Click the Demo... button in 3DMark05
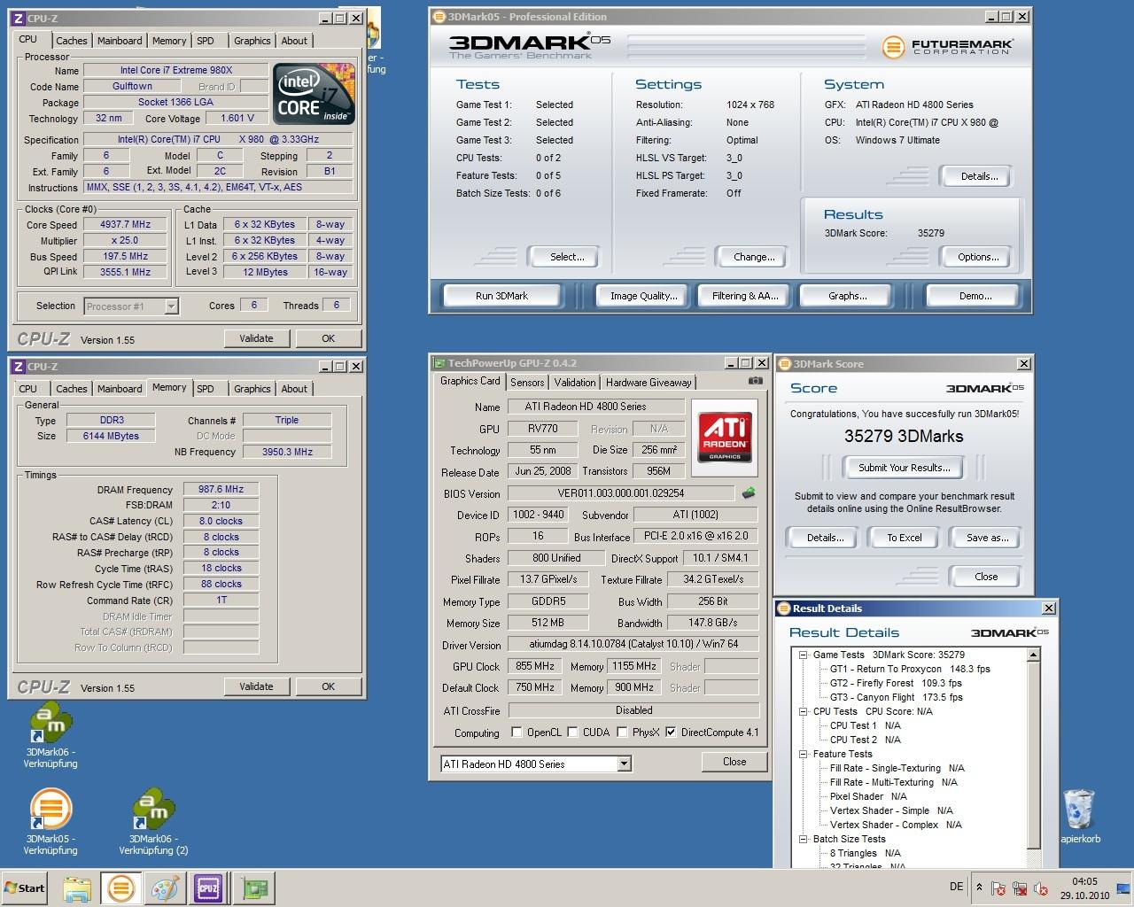Screen dimensions: 1134x907 coord(975,296)
